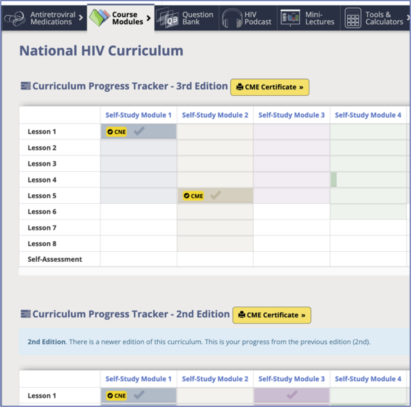Viewport: 411px width, 407px height.
Task: Click the list icon beside 2nd Edition tracker heading
Action: point(26,314)
